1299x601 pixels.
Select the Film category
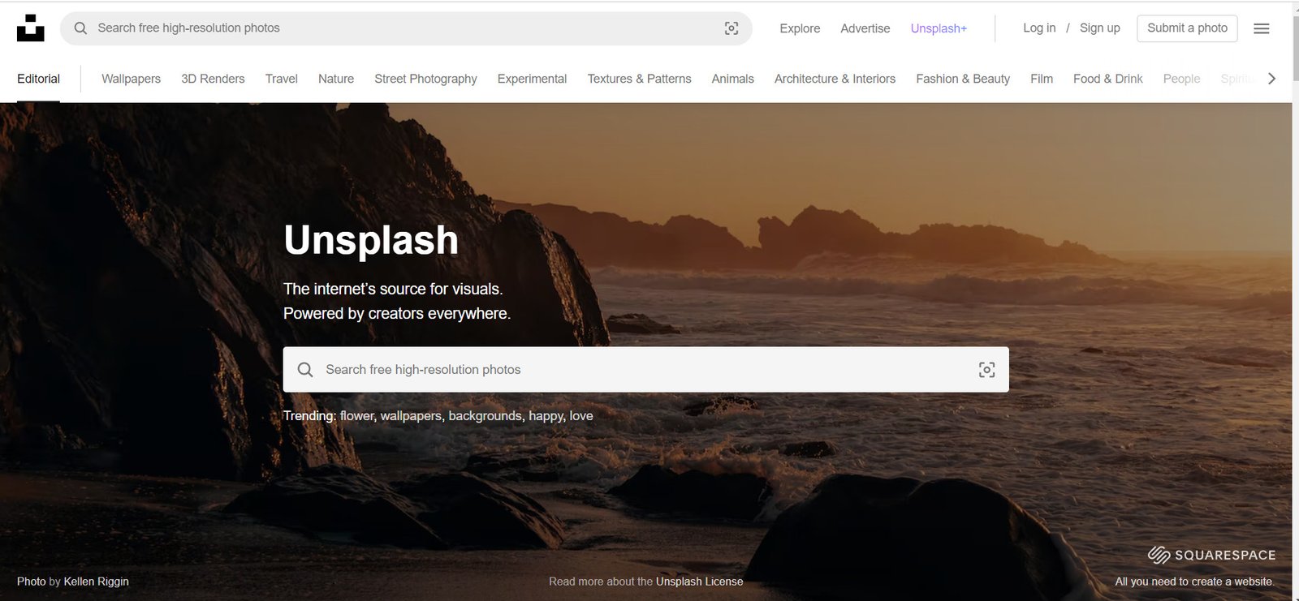coord(1042,79)
